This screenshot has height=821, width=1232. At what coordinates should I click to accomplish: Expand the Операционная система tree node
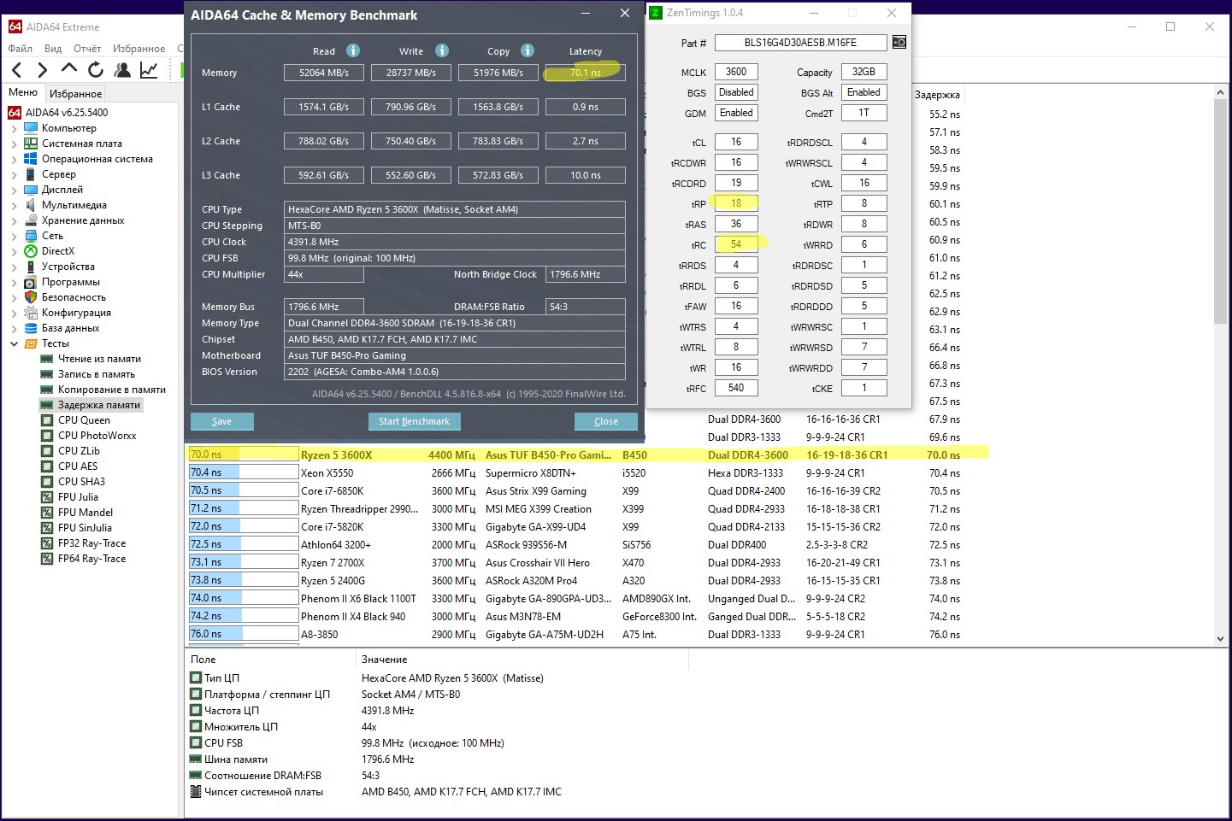[14, 159]
